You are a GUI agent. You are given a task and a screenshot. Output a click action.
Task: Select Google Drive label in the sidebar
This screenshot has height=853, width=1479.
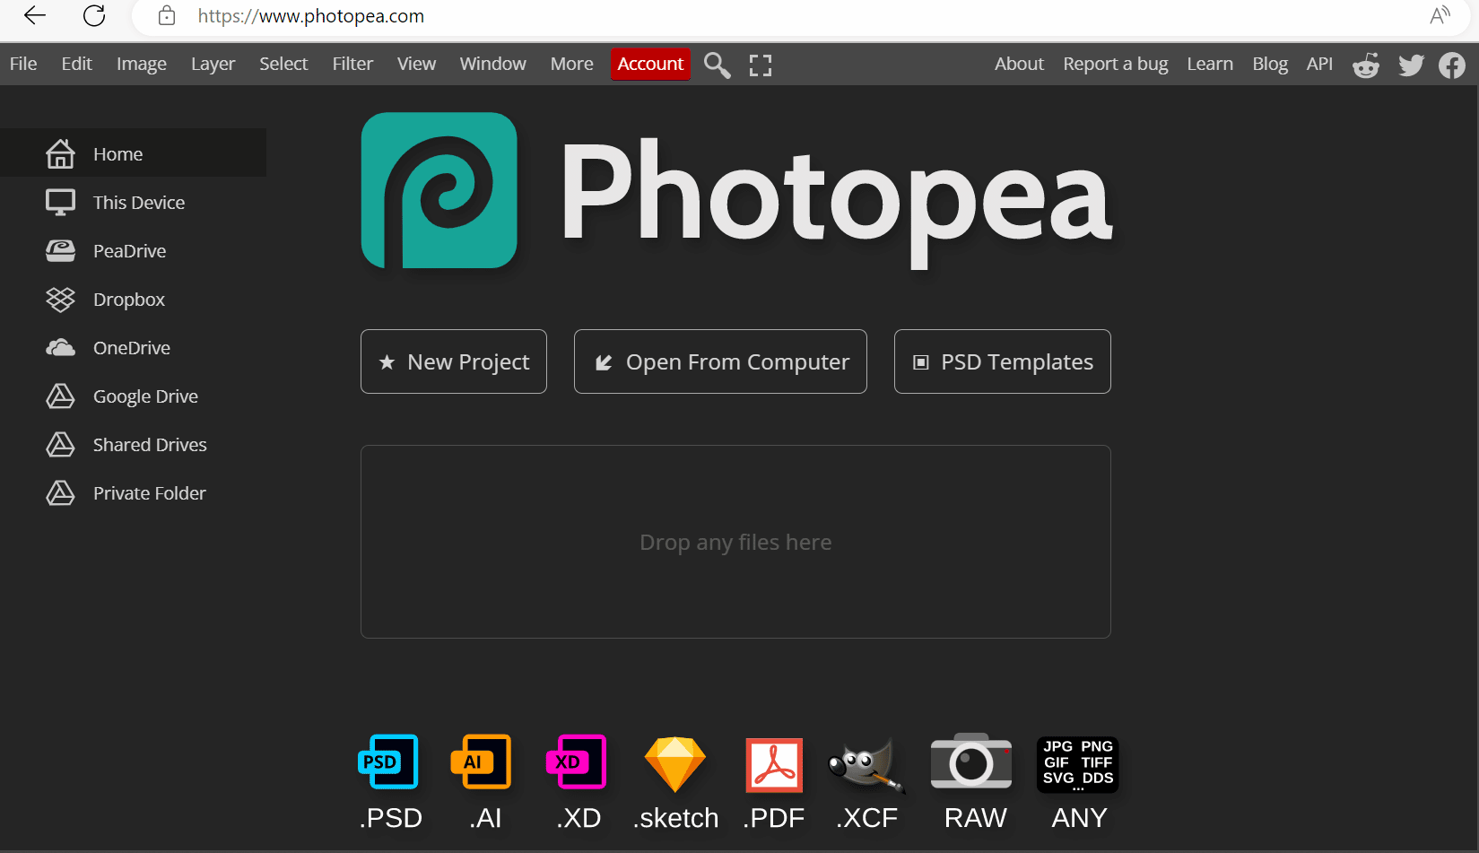(x=145, y=396)
